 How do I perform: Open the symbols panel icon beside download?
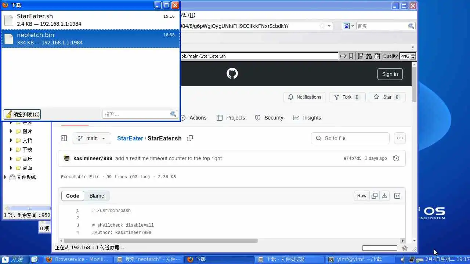click(x=397, y=196)
